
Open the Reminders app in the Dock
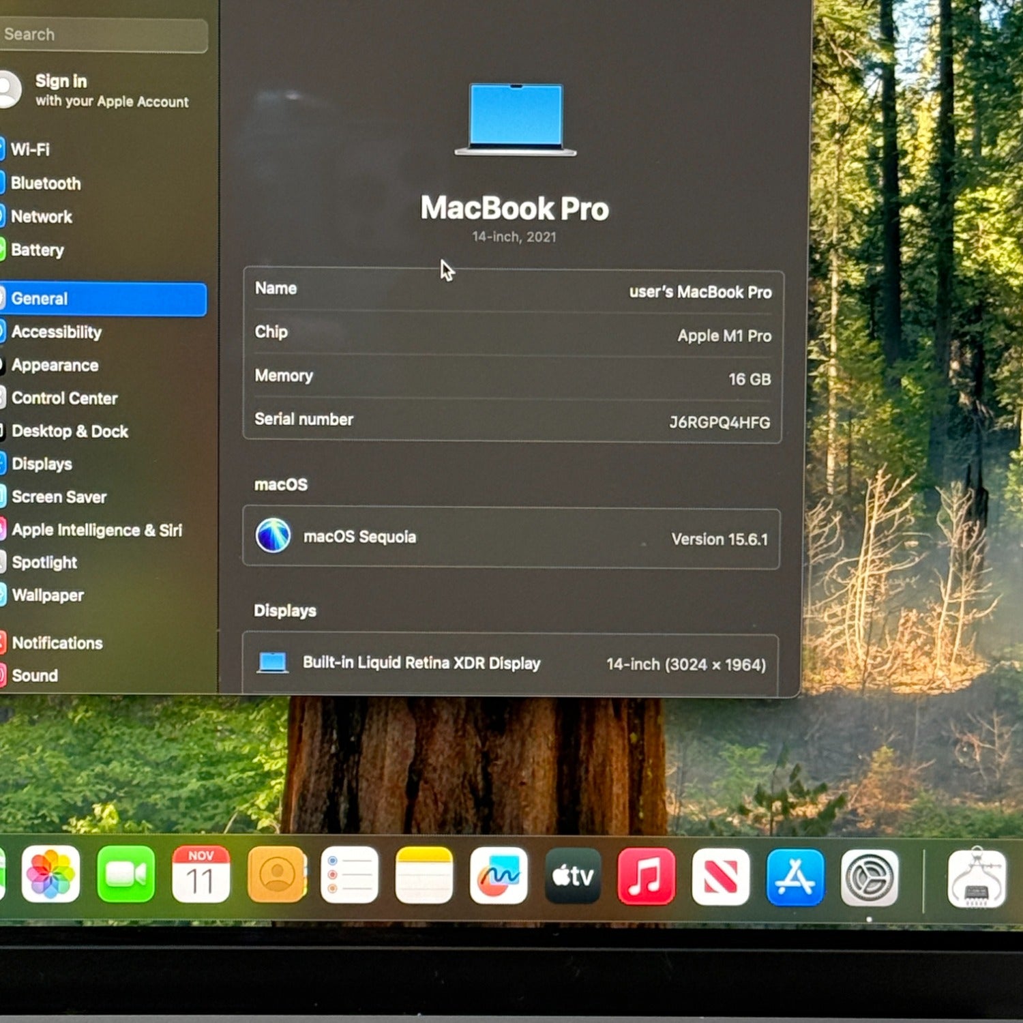(x=349, y=875)
